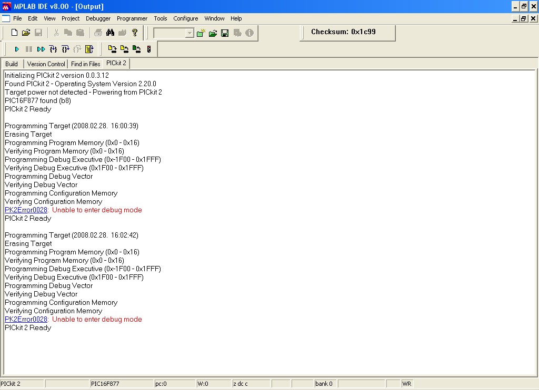The image size is (539, 390).
Task: Open first PK2Error0028 link at 16:00:39 session
Action: (26, 210)
